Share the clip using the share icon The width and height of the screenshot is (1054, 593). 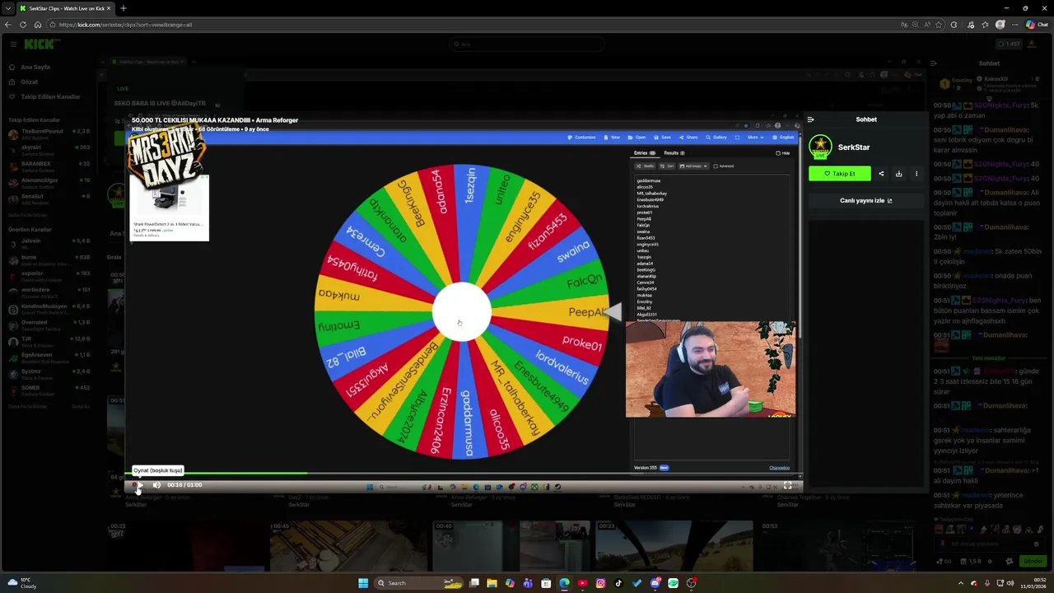pos(881,174)
